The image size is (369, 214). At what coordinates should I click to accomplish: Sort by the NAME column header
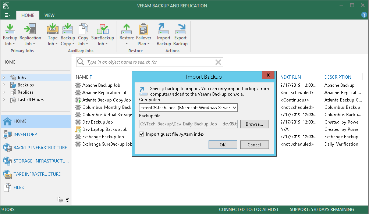click(x=82, y=77)
